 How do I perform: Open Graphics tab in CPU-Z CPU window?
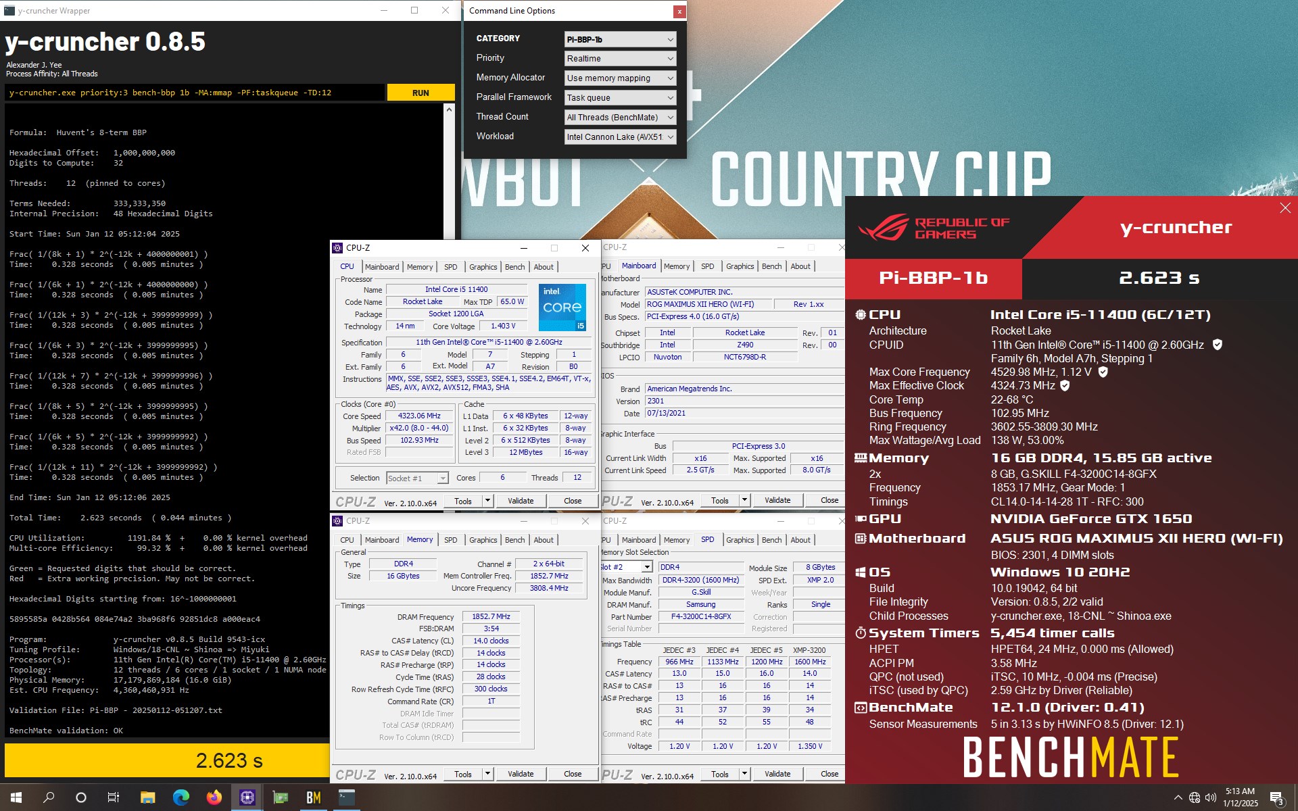[x=483, y=267]
